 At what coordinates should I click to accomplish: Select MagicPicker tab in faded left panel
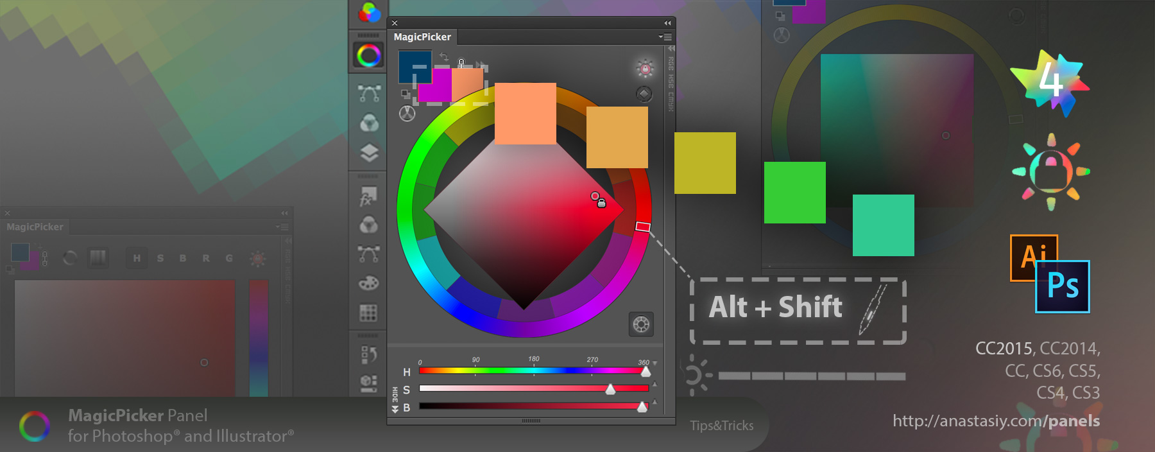point(35,227)
